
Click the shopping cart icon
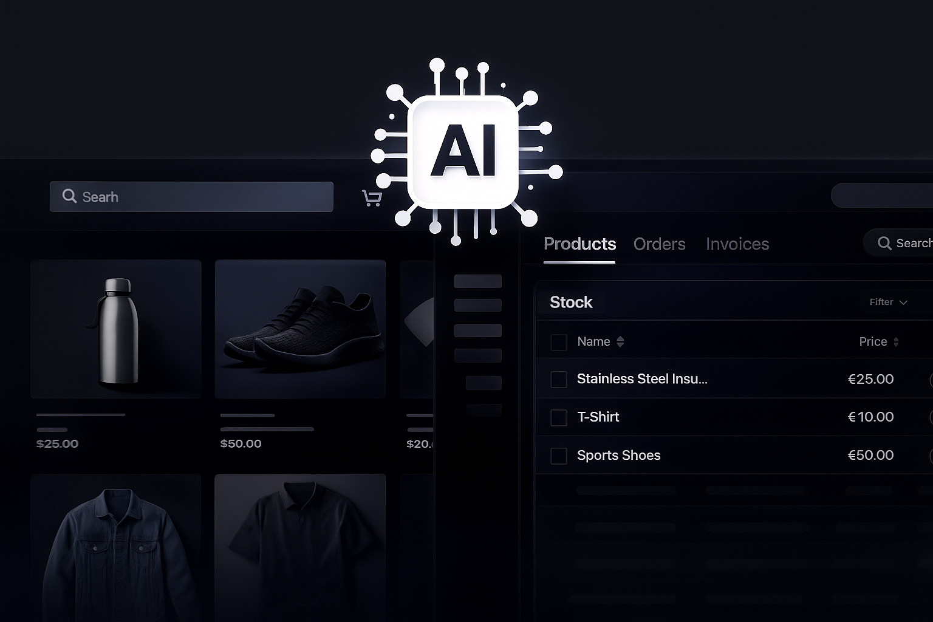(x=372, y=198)
